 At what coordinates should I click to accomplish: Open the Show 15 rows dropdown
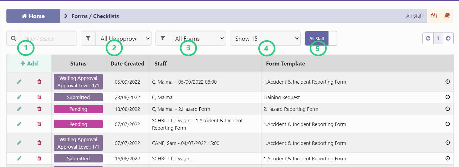coord(265,39)
